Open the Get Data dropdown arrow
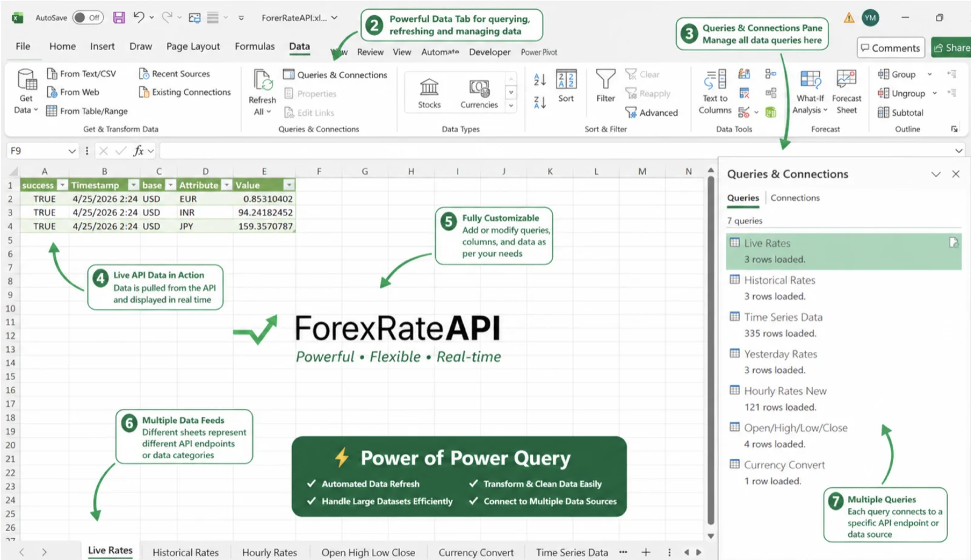 click(x=36, y=110)
